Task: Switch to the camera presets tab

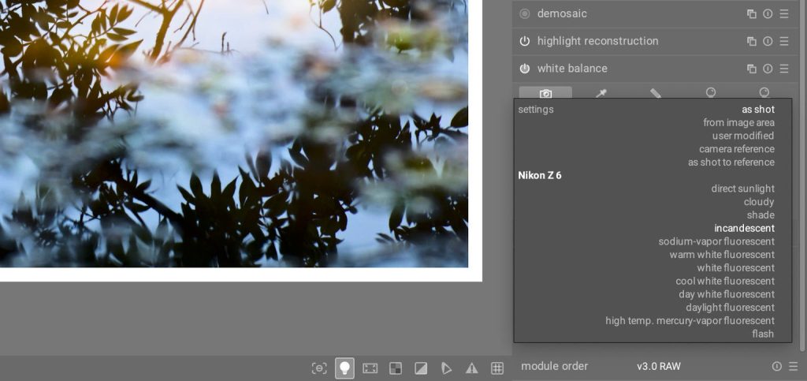Action: pyautogui.click(x=545, y=93)
